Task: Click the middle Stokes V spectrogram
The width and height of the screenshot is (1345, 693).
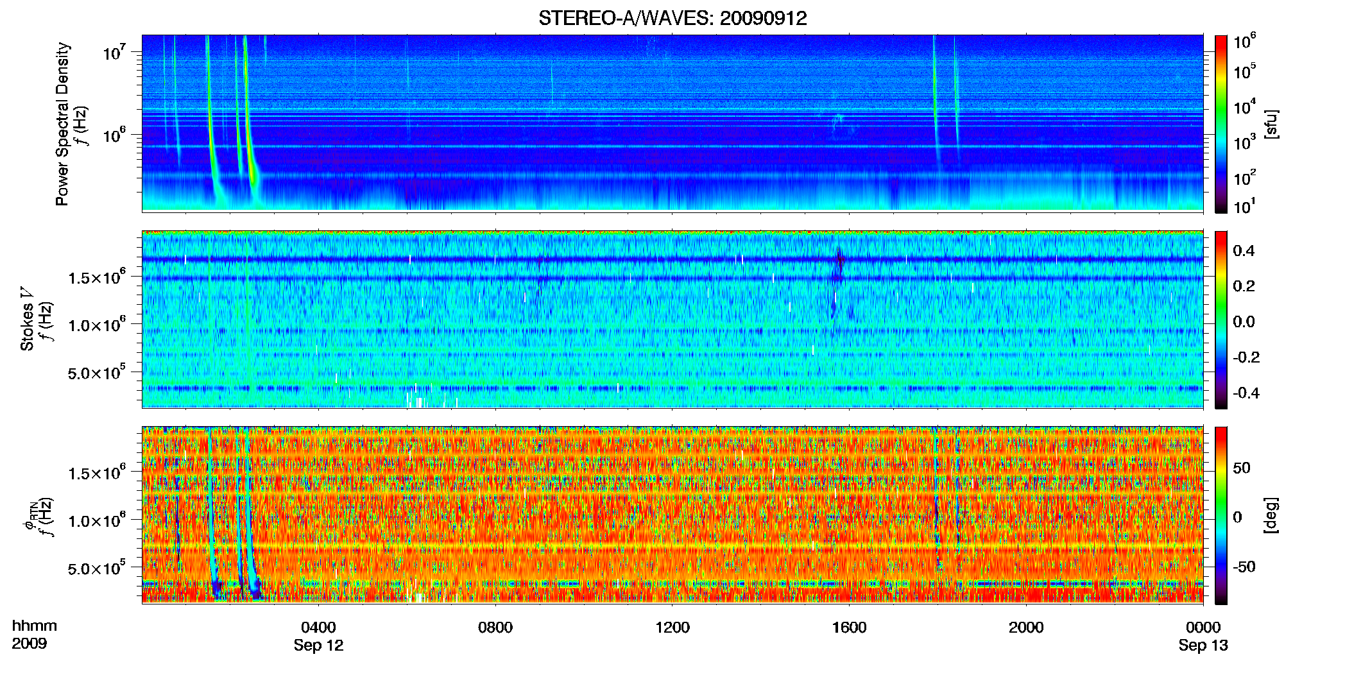Action: point(672,319)
